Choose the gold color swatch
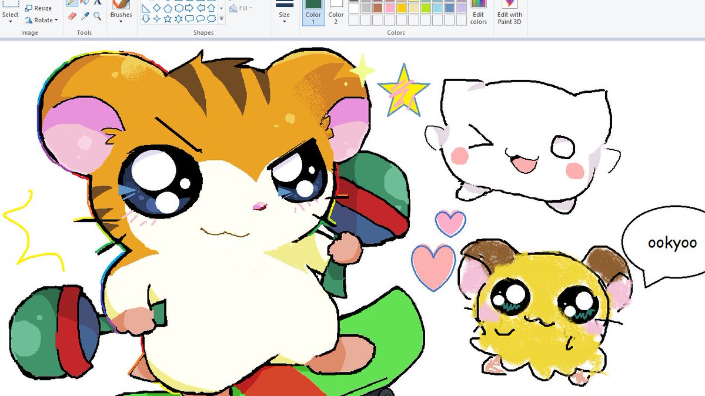 click(402, 8)
